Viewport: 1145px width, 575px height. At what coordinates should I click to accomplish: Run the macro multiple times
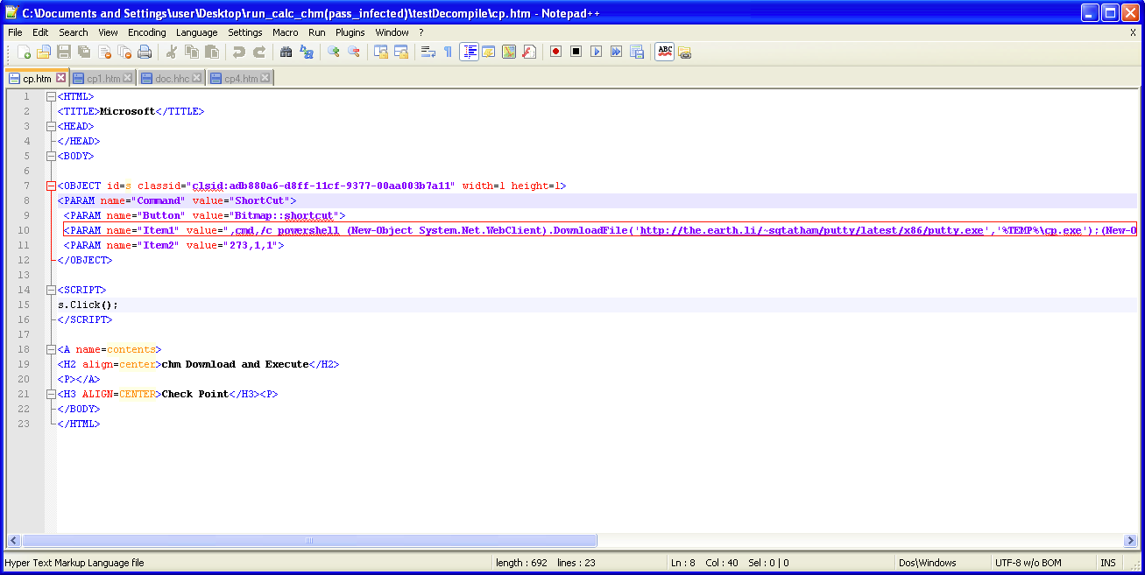coord(617,52)
